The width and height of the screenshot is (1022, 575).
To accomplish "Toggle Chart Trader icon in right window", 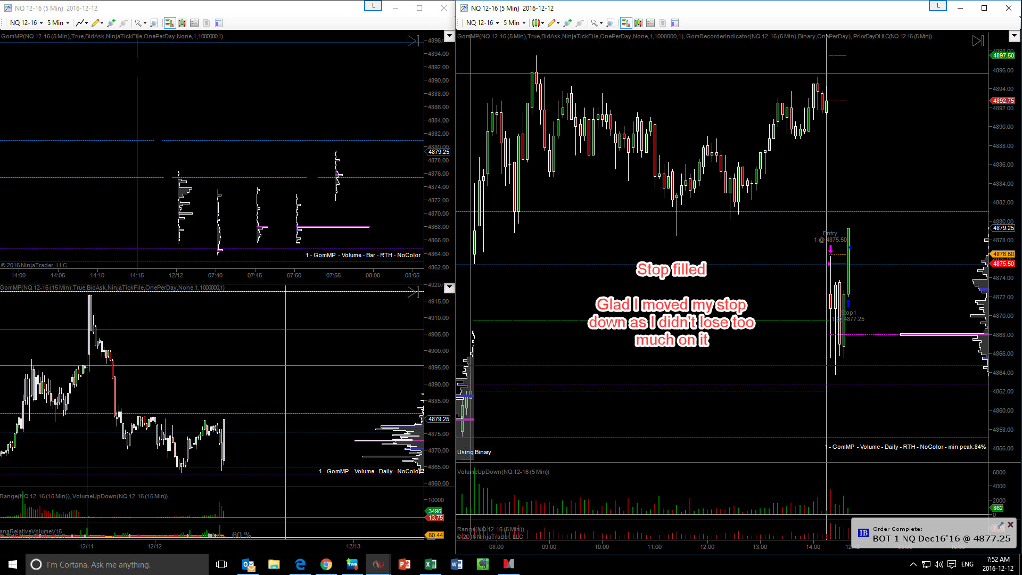I will click(x=625, y=23).
